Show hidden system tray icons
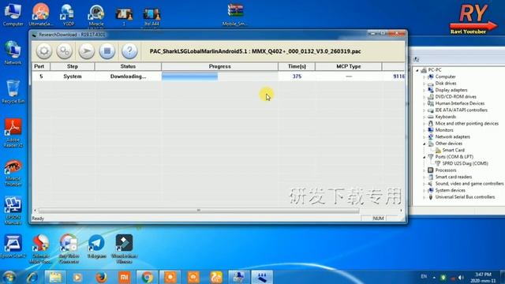 point(434,277)
